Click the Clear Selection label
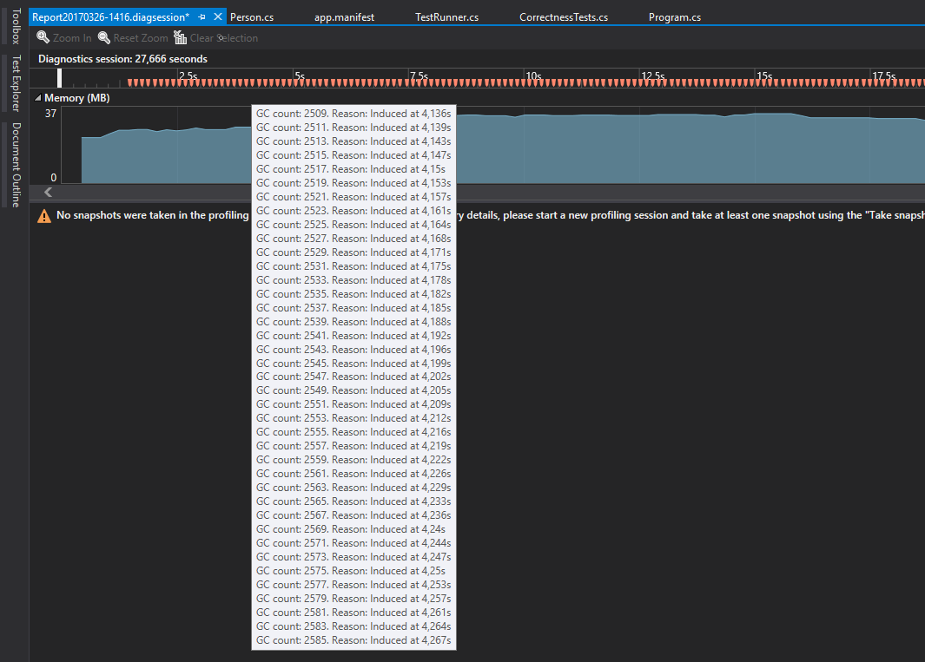The height and width of the screenshot is (662, 925). tap(223, 37)
